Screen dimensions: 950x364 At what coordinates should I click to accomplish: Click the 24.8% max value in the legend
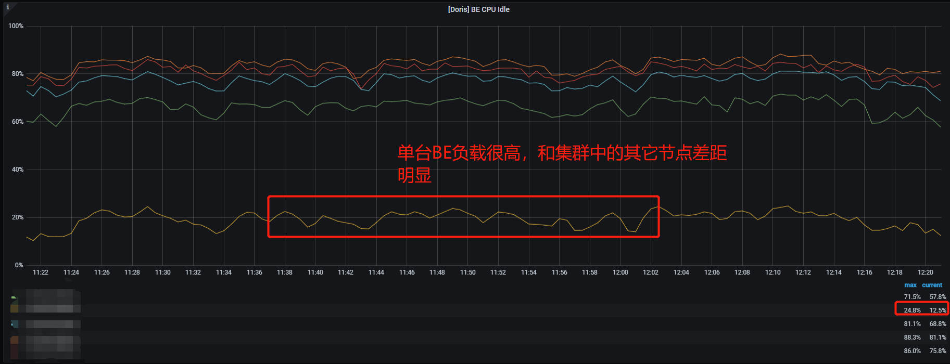(912, 310)
